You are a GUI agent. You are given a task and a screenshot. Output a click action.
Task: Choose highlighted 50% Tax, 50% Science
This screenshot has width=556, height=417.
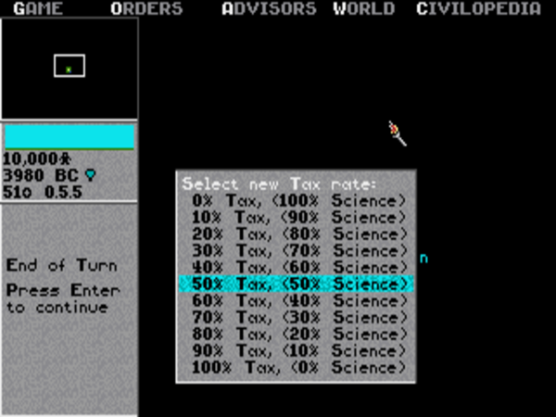point(297,284)
